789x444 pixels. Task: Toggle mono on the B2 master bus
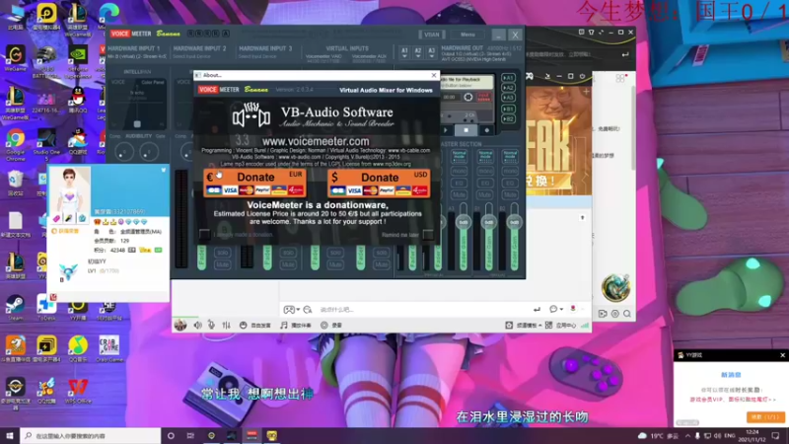[510, 171]
